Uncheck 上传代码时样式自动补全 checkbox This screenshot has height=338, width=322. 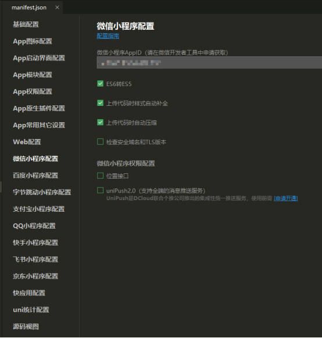(100, 103)
